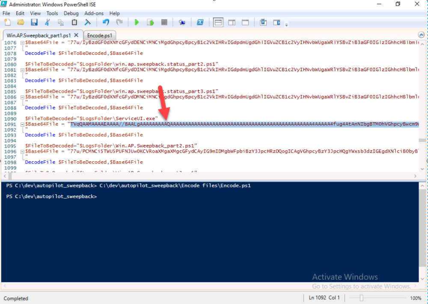Create a new script with the New icon

pyautogui.click(x=7, y=22)
